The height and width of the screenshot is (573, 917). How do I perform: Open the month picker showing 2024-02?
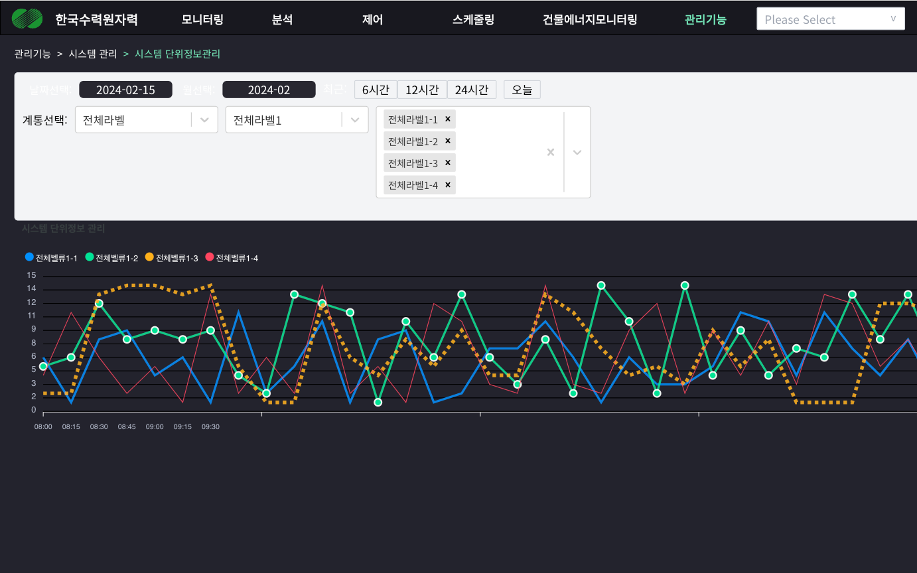pos(269,90)
